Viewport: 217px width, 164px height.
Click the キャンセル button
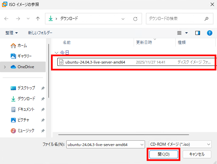pyautogui.click(x=196, y=154)
